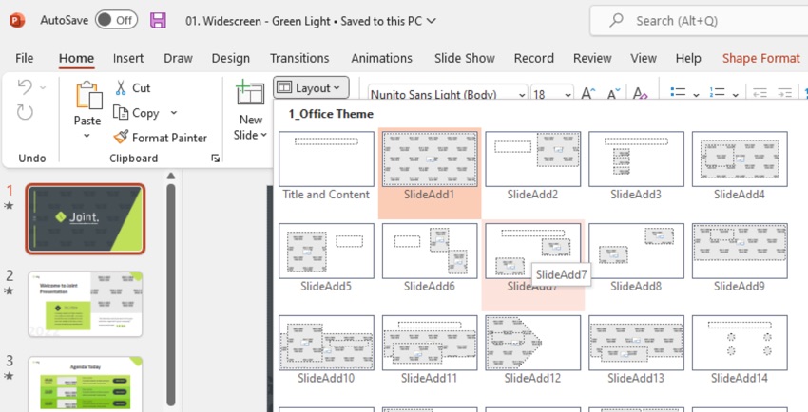The width and height of the screenshot is (808, 412).
Task: Go to the Animations tab
Action: click(382, 58)
